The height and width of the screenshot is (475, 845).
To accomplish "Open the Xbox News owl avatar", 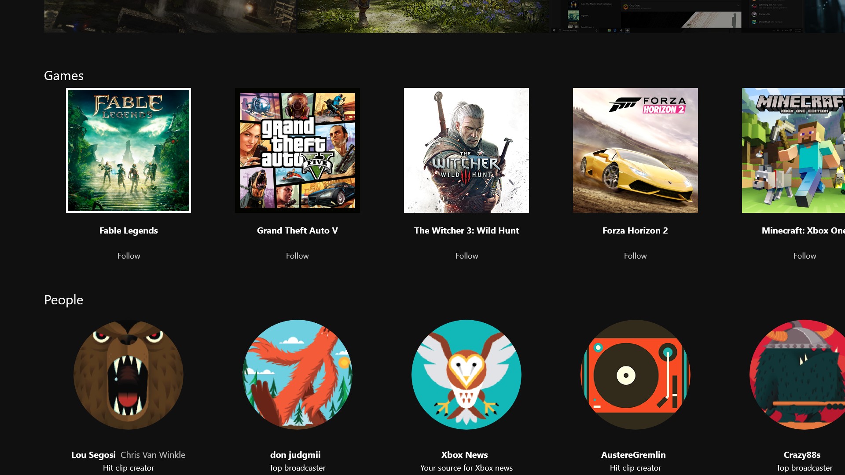I will pyautogui.click(x=467, y=375).
